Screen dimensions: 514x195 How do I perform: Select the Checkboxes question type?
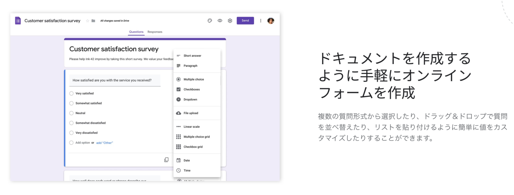coord(192,89)
